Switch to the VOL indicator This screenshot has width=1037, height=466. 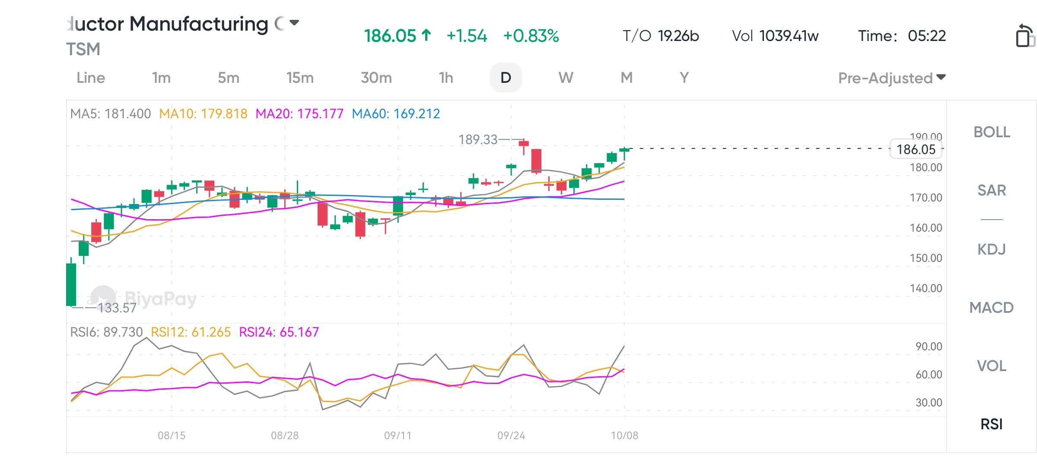992,366
